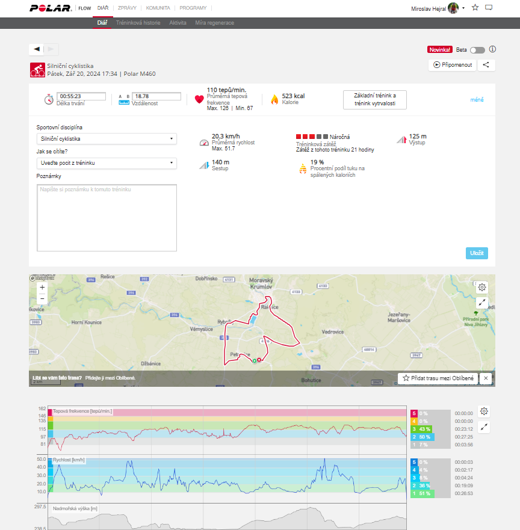
Task: Open the Programy menu item
Action: (193, 8)
